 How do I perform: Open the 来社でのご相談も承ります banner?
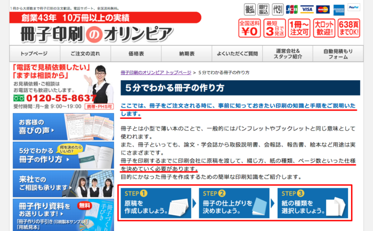pyautogui.click(x=63, y=184)
